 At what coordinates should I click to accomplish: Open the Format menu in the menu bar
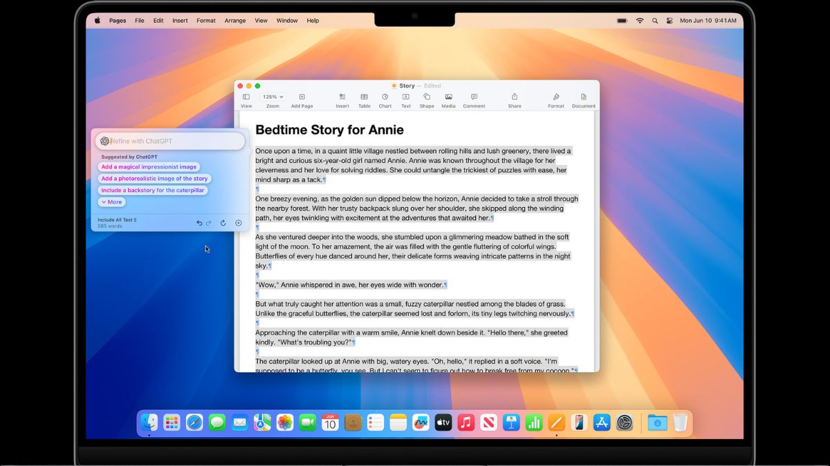[x=205, y=20]
